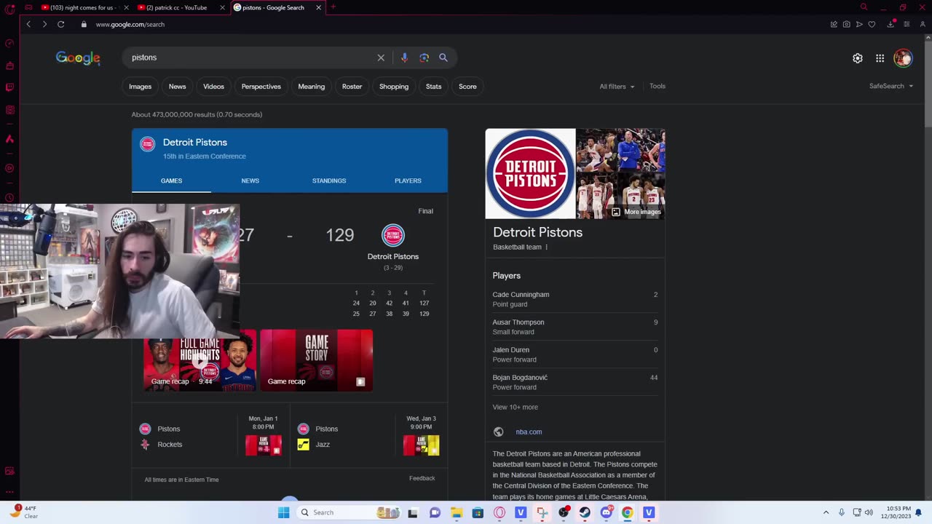Open the Windows Start menu

(x=283, y=512)
